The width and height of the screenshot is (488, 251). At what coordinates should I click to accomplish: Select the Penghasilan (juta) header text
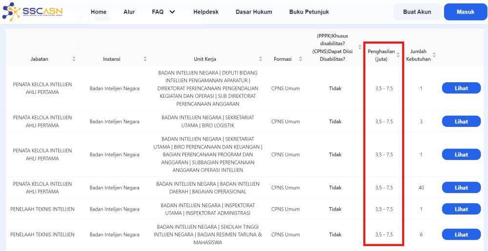[x=381, y=55]
